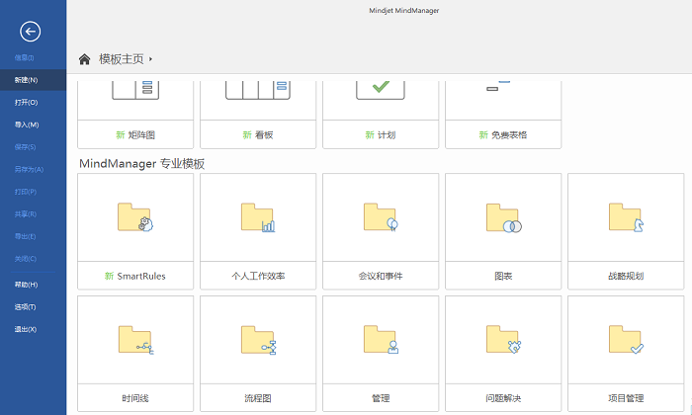
Task: Expand the arrow after 模板主页
Action: point(150,59)
